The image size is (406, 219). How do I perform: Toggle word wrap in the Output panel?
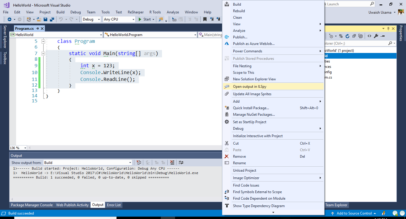(181, 162)
